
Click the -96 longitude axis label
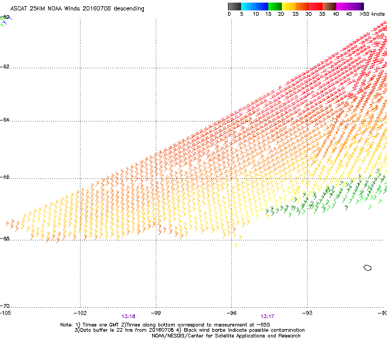(232, 313)
